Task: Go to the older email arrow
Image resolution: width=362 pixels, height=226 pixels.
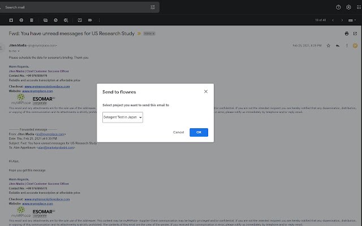Action: (342, 20)
